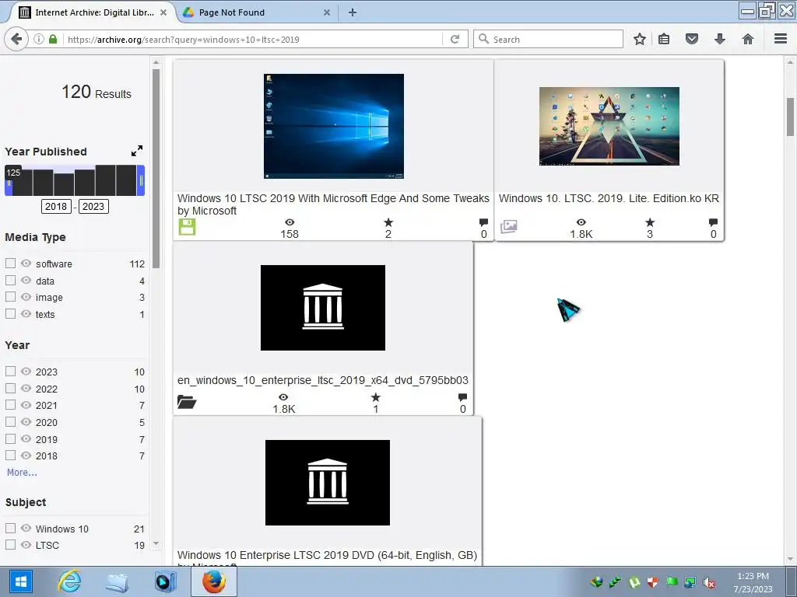The width and height of the screenshot is (797, 597).
Task: Click the 2018 start year field
Action: [x=56, y=206]
